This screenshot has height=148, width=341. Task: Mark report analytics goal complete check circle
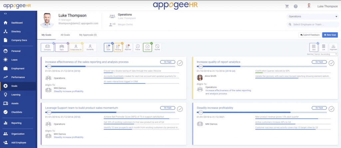(x=331, y=63)
